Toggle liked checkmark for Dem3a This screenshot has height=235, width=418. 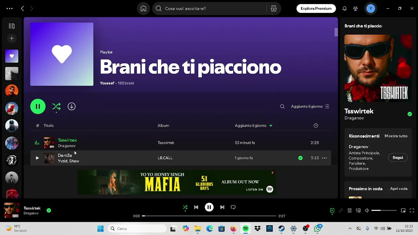[x=300, y=158]
